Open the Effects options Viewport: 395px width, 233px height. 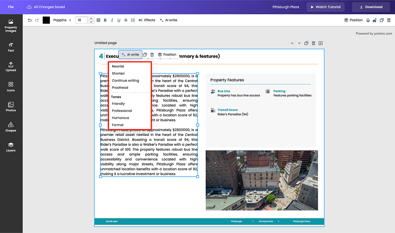147,20
